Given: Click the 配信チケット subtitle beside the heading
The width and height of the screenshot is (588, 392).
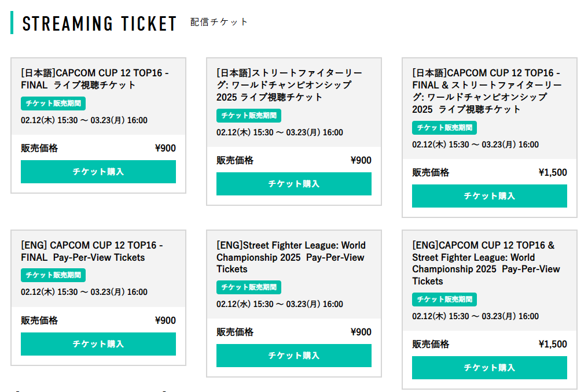Looking at the screenshot, I should pos(219,22).
